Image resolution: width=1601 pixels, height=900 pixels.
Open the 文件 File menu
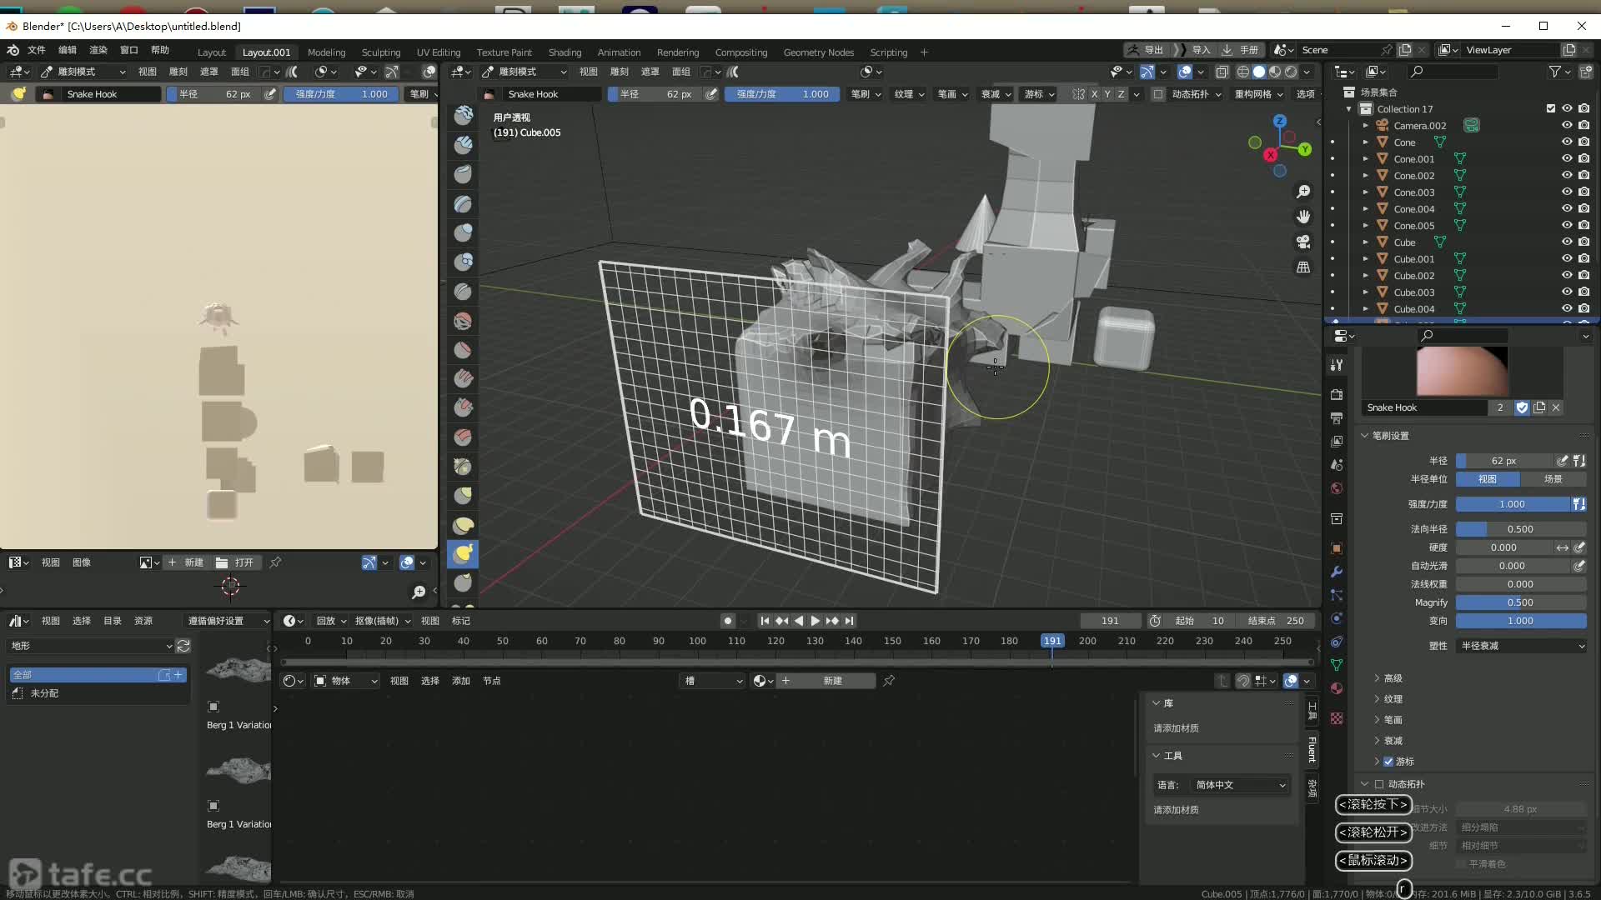(37, 50)
